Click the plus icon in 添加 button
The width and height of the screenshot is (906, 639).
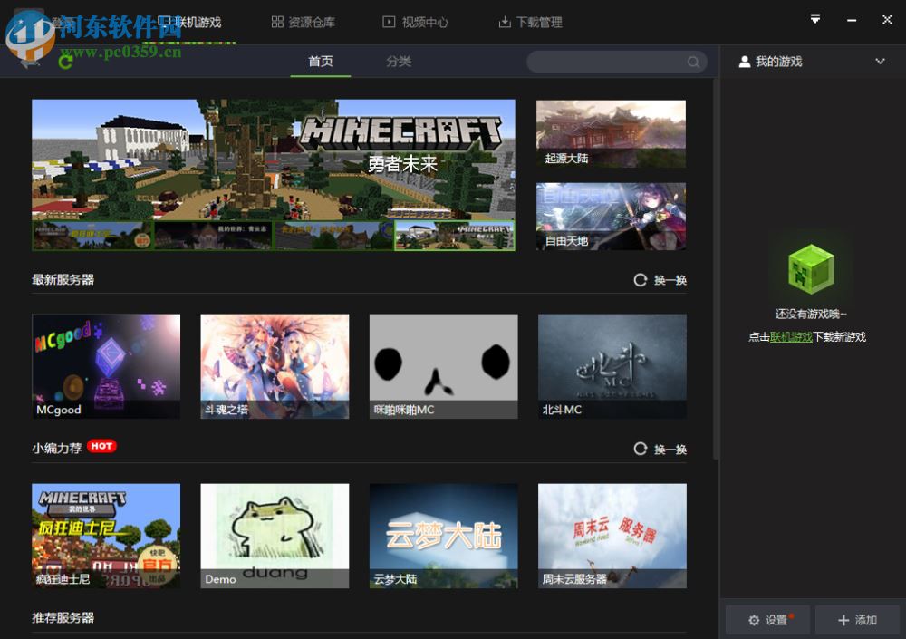tap(843, 621)
